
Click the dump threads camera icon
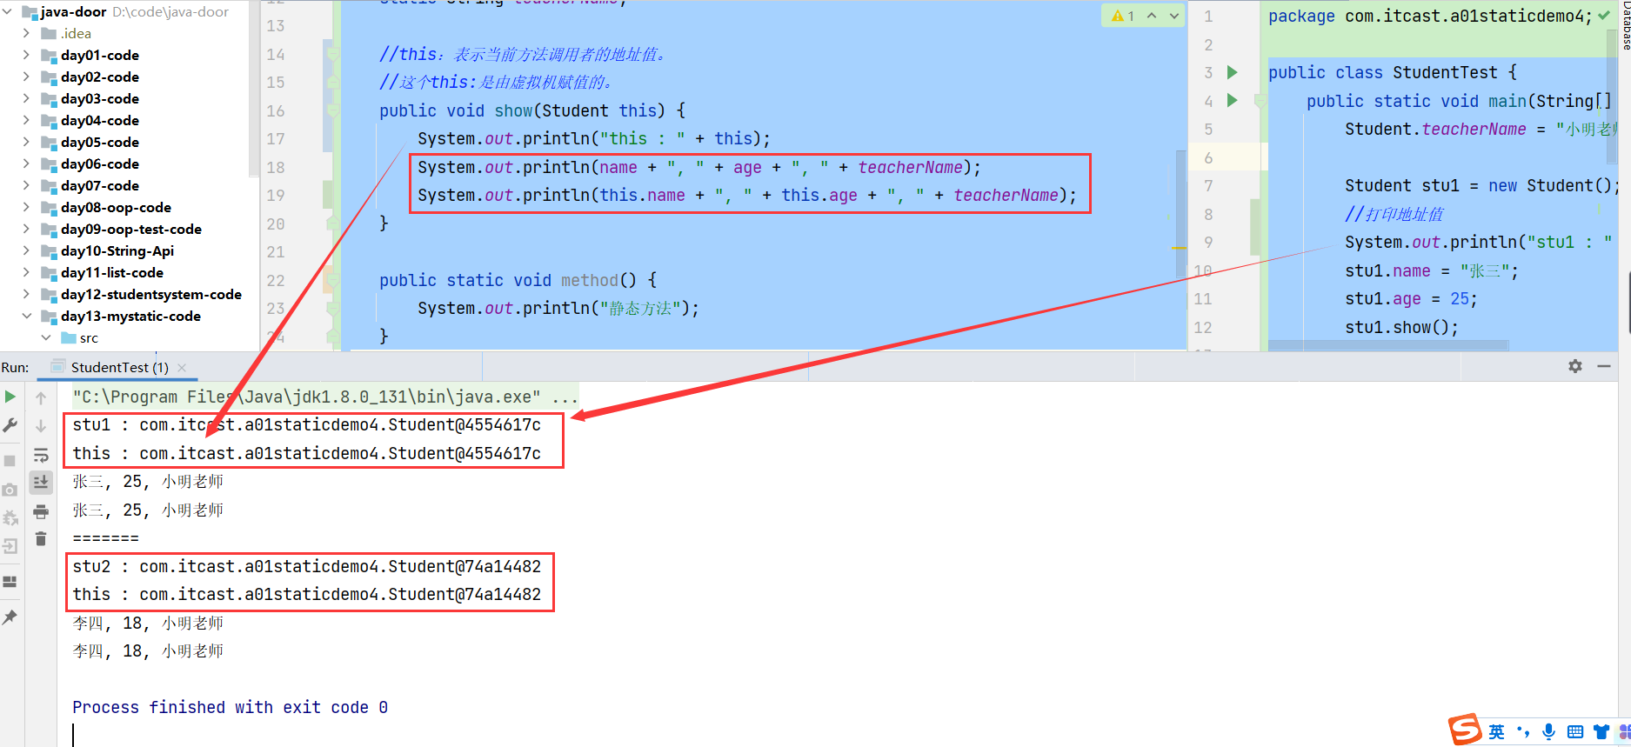[x=10, y=490]
